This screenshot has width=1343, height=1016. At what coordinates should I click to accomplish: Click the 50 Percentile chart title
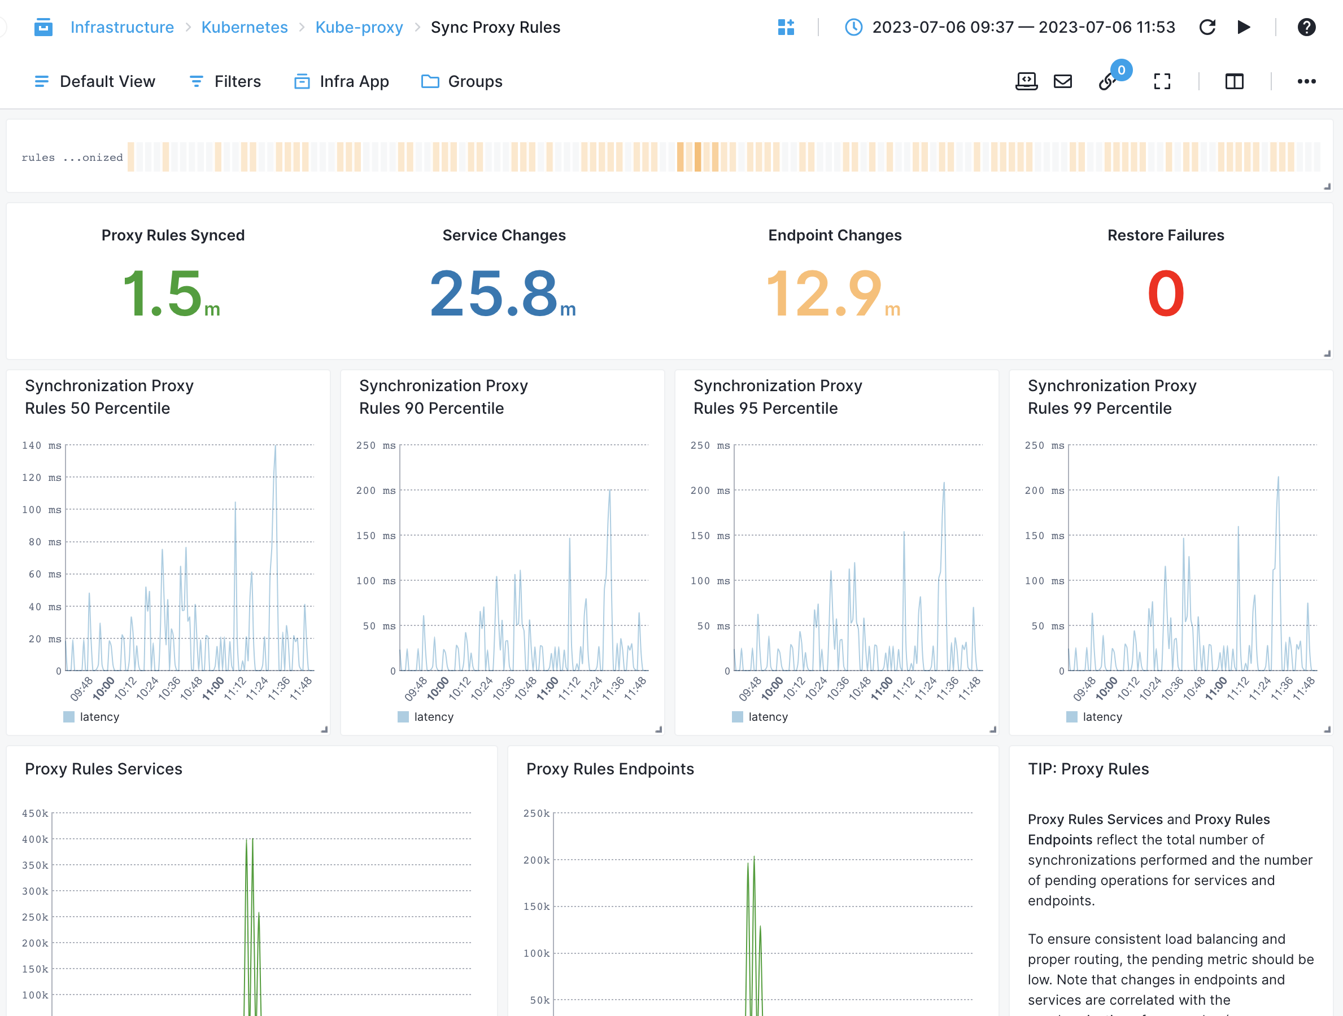[110, 397]
